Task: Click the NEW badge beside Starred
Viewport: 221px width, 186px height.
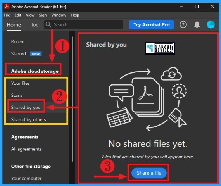Action: (x=36, y=54)
